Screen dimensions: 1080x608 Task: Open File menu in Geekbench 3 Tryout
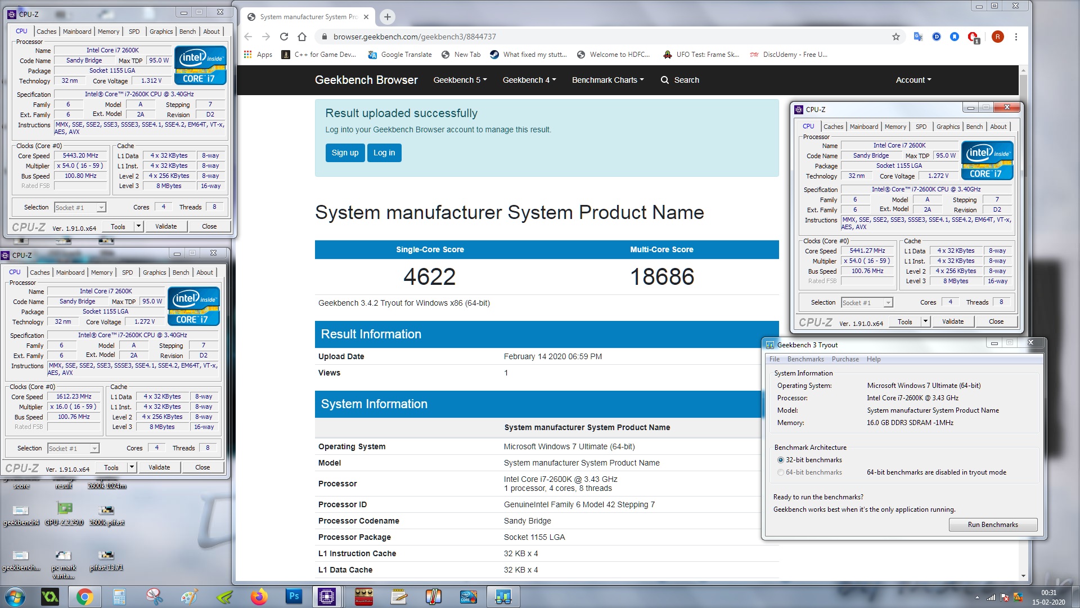(x=774, y=359)
